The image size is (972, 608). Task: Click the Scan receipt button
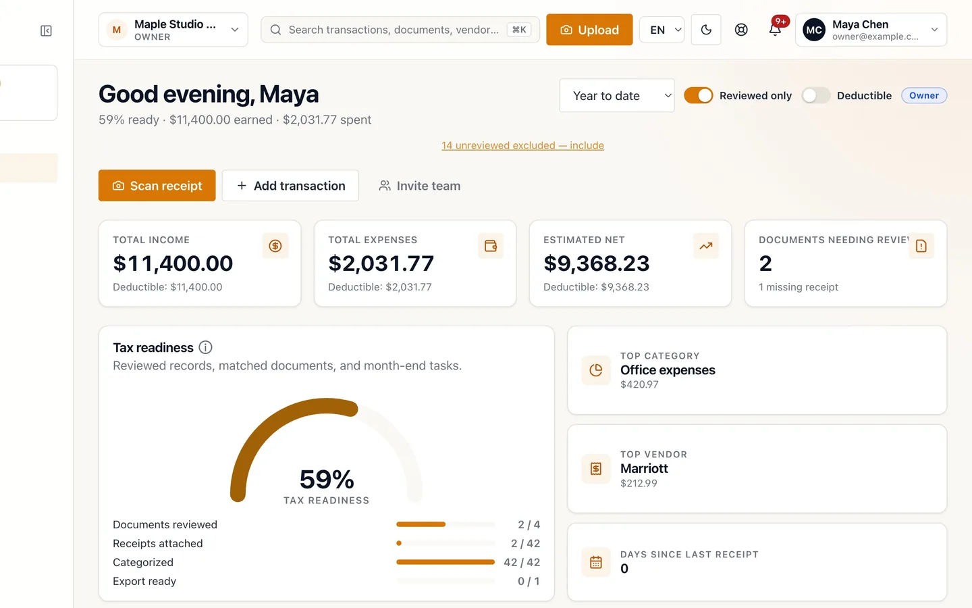157,186
